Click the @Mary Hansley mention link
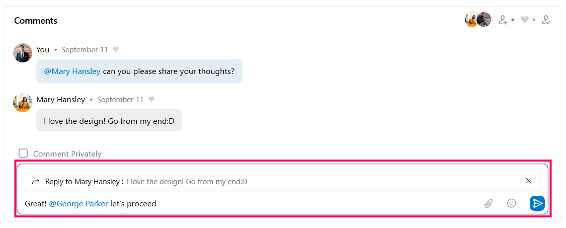Image resolution: width=566 pixels, height=228 pixels. click(72, 71)
